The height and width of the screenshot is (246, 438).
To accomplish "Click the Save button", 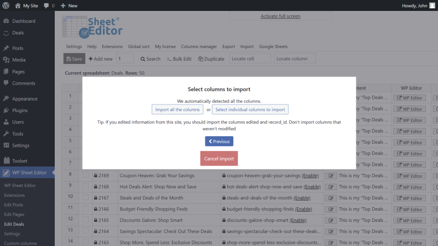I will point(74,59).
